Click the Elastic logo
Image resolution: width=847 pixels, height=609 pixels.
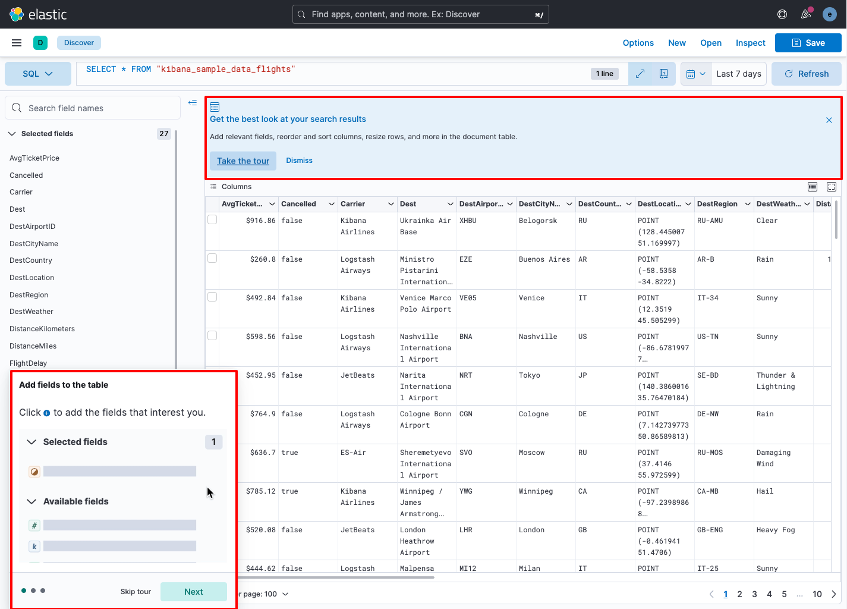pyautogui.click(x=38, y=14)
